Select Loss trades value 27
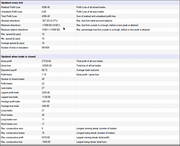 [x=43, y=88]
